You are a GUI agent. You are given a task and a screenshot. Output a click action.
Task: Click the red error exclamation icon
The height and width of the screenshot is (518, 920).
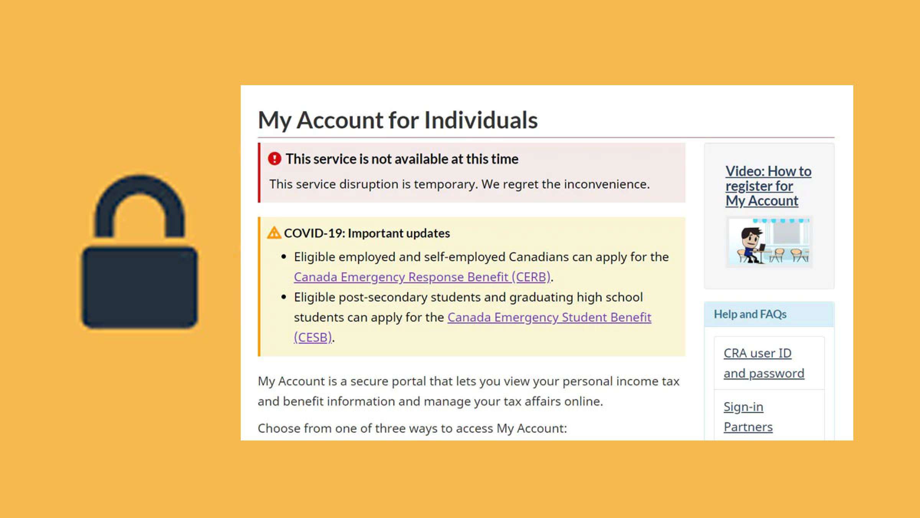click(274, 159)
